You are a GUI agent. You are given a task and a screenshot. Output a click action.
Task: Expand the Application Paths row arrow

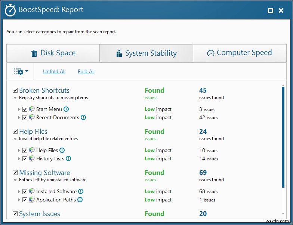pyautogui.click(x=19, y=200)
